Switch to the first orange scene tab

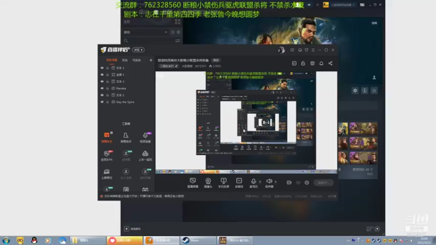pos(112,60)
